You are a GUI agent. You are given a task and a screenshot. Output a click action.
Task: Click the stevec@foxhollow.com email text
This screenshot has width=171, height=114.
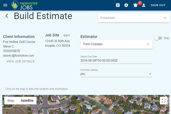click(18, 55)
